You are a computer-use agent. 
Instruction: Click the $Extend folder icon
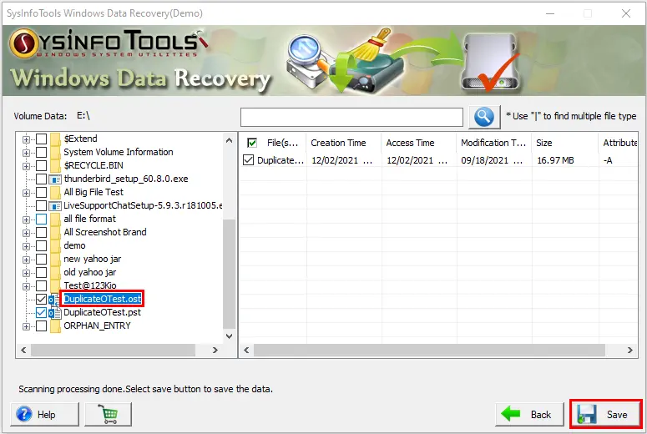click(55, 139)
